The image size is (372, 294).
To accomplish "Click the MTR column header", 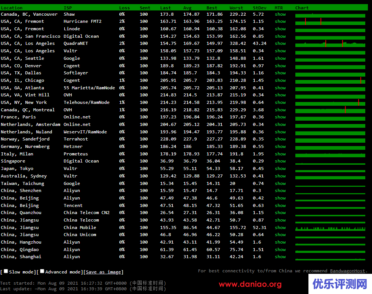I will click(x=279, y=8).
